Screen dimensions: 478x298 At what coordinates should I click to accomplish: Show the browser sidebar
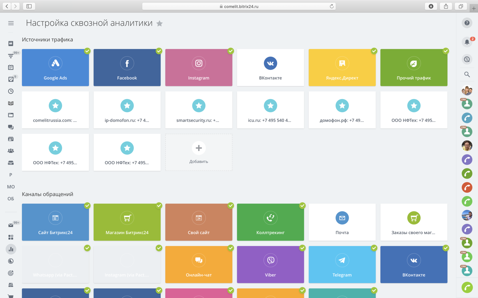click(x=29, y=6)
